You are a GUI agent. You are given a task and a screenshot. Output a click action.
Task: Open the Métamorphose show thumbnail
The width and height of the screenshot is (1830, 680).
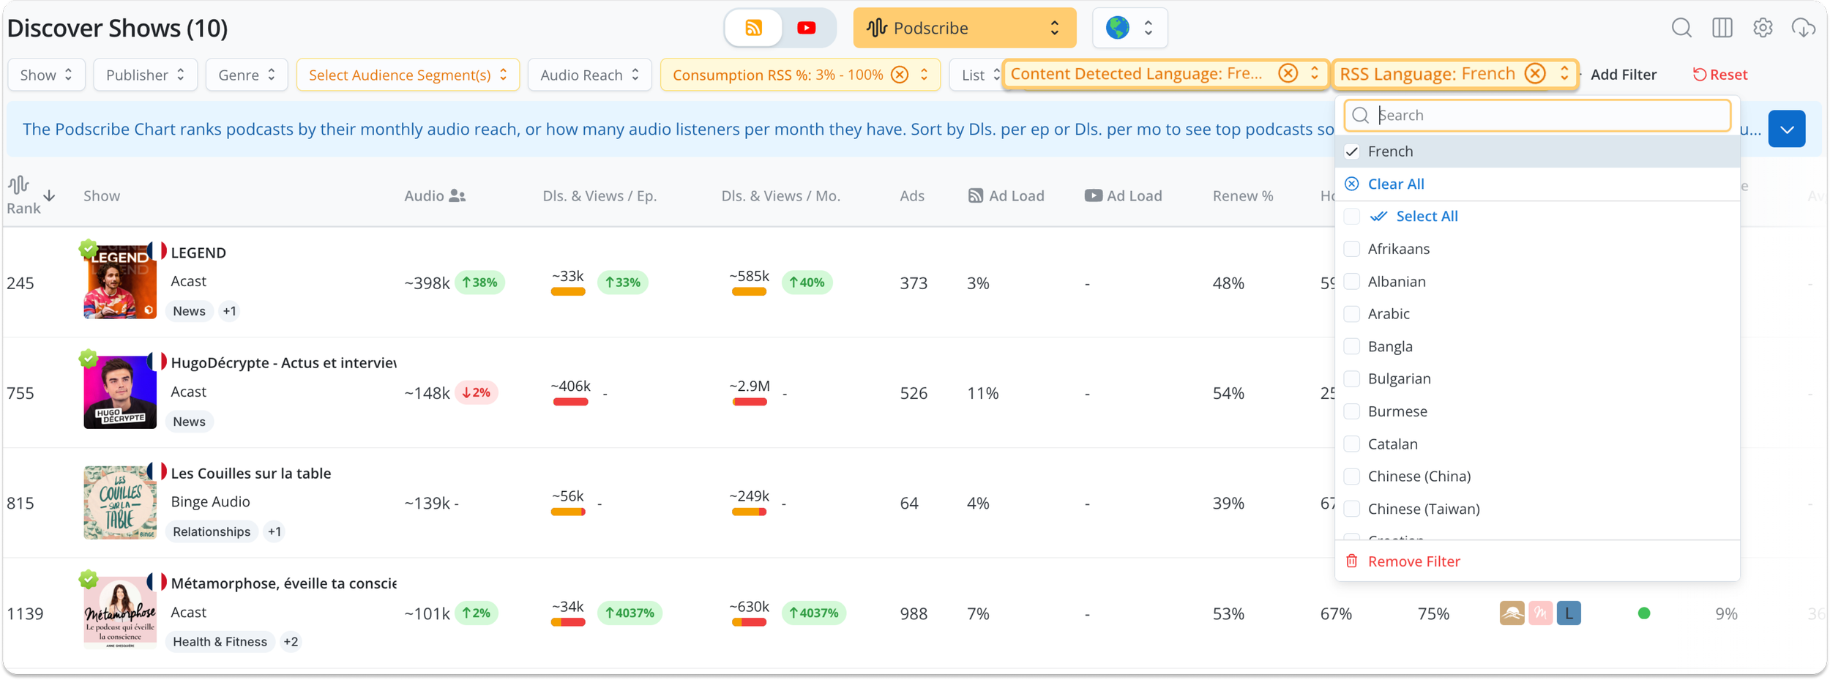120,613
